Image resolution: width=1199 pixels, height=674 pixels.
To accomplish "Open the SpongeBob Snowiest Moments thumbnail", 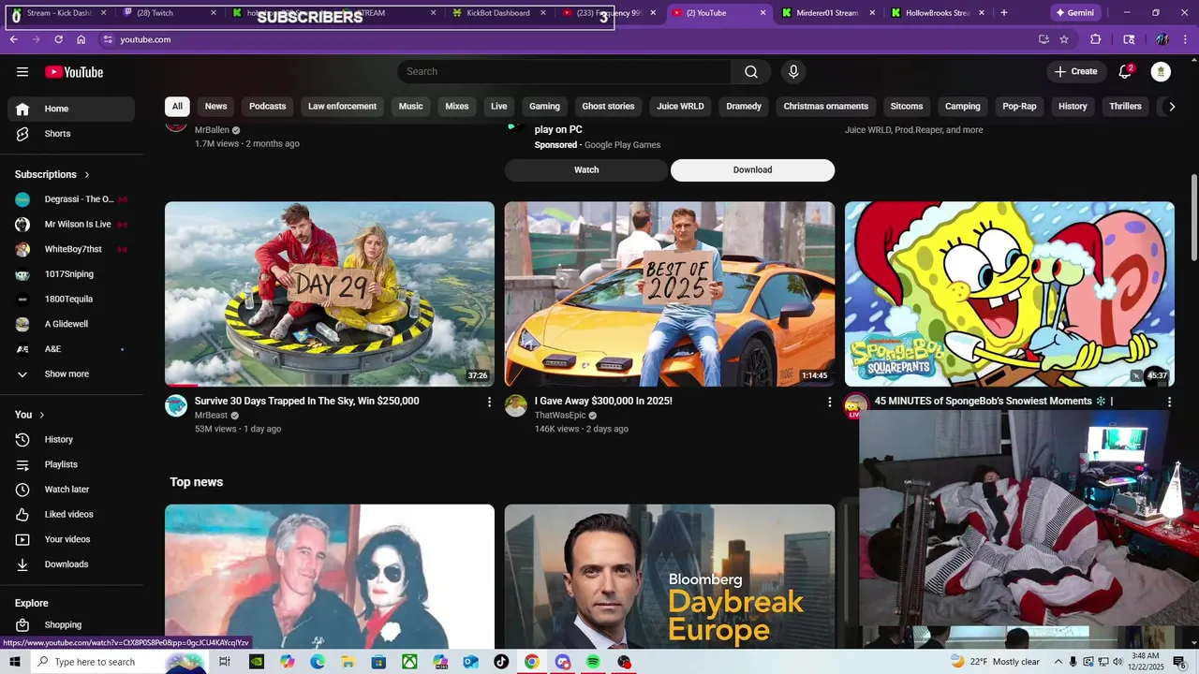I will 1010,294.
